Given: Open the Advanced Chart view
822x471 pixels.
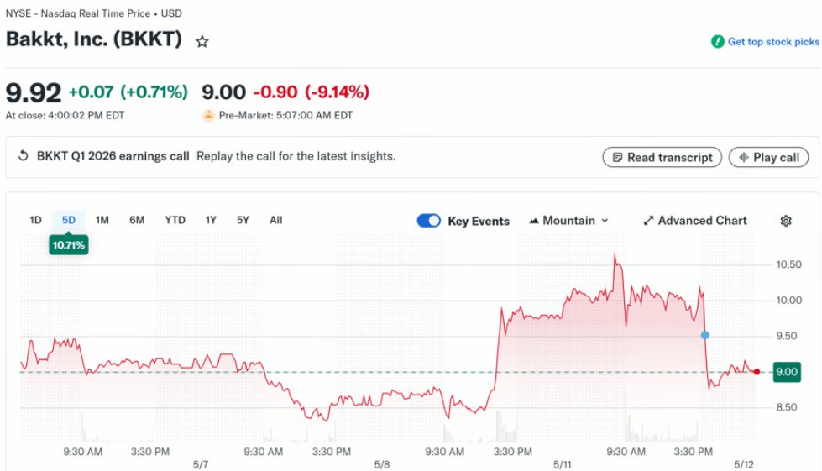Looking at the screenshot, I should pyautogui.click(x=695, y=221).
